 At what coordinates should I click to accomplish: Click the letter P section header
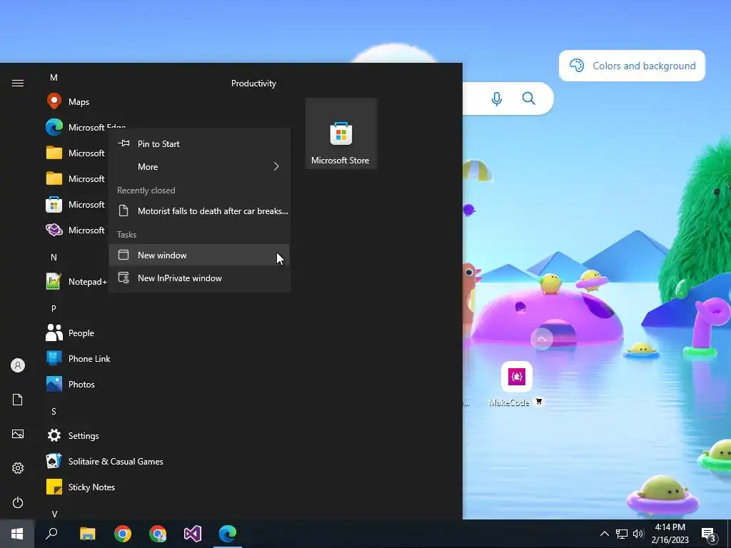pyautogui.click(x=54, y=308)
